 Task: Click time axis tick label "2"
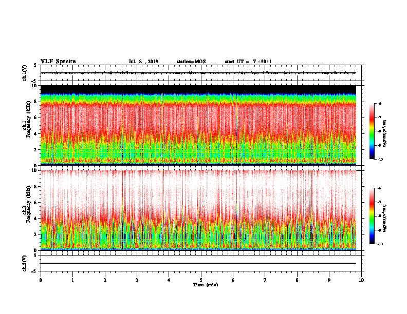105,280
